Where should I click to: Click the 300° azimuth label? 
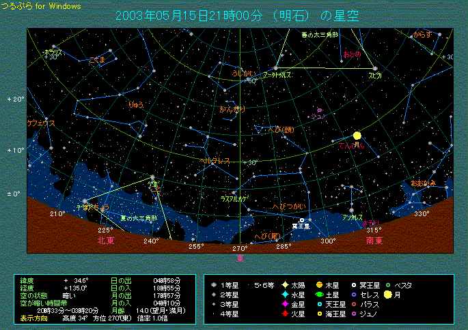point(329,241)
